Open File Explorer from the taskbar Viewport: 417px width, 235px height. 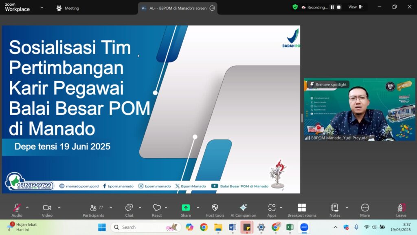click(218, 227)
